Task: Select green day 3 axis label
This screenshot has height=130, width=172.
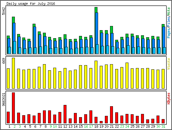Action: (x=20, y=126)
